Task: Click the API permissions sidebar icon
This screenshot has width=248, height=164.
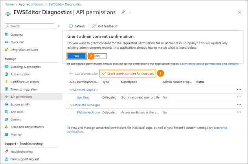Action: click(6, 97)
